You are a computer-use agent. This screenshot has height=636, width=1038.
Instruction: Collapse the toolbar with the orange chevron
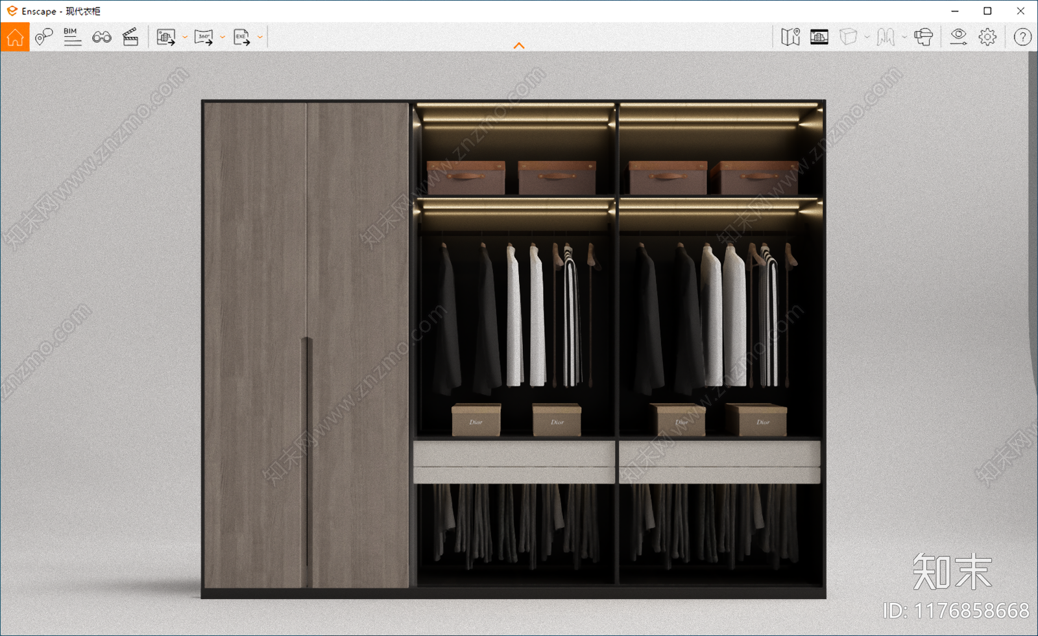pos(519,45)
